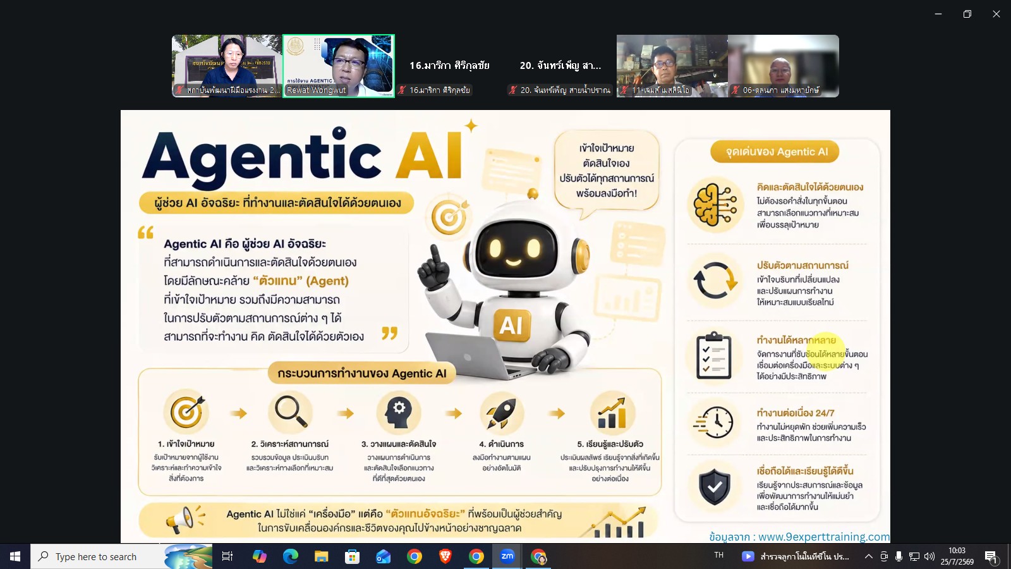Restore down the Zoom window
Viewport: 1011px width, 569px height.
tap(967, 14)
